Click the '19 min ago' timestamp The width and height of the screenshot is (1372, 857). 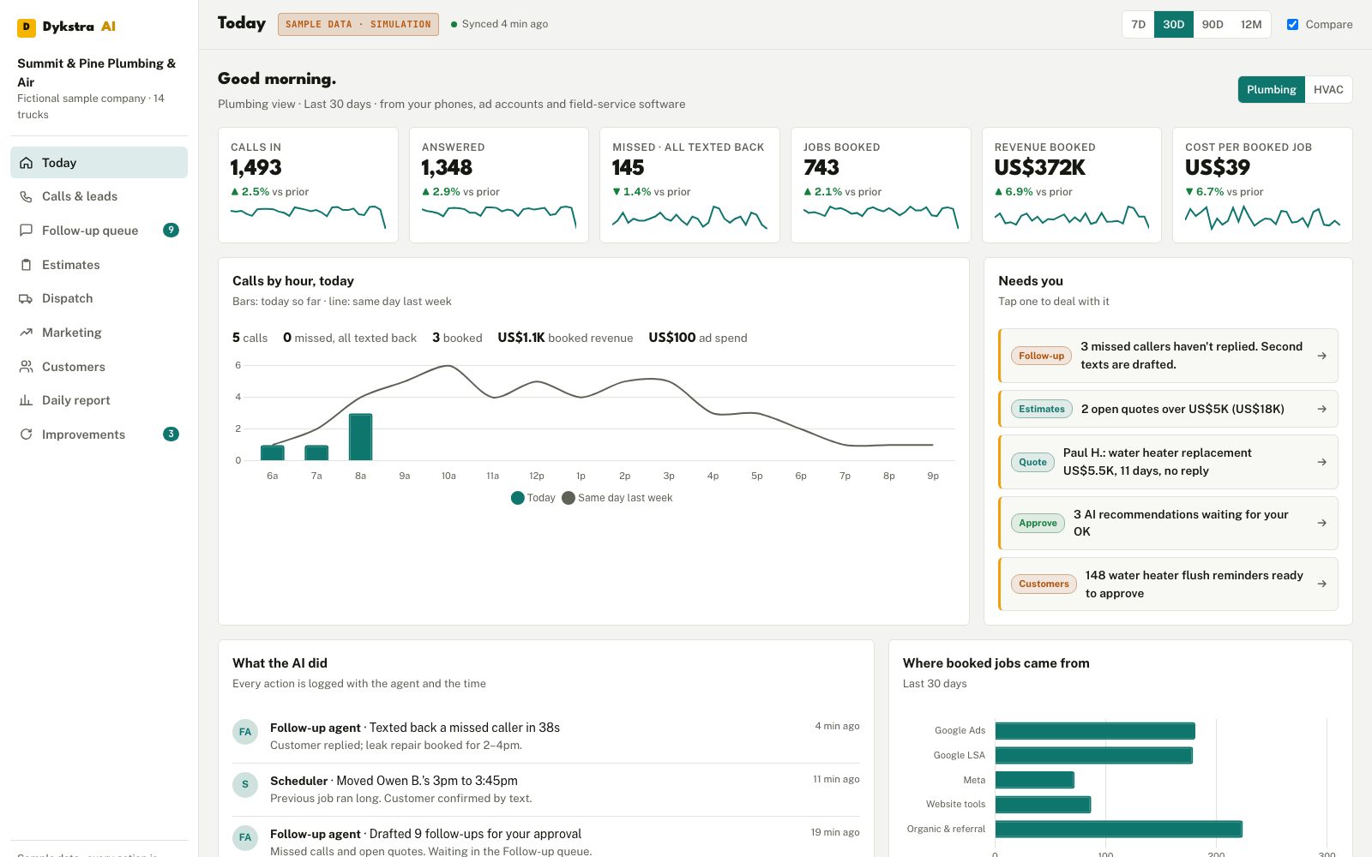pos(835,832)
